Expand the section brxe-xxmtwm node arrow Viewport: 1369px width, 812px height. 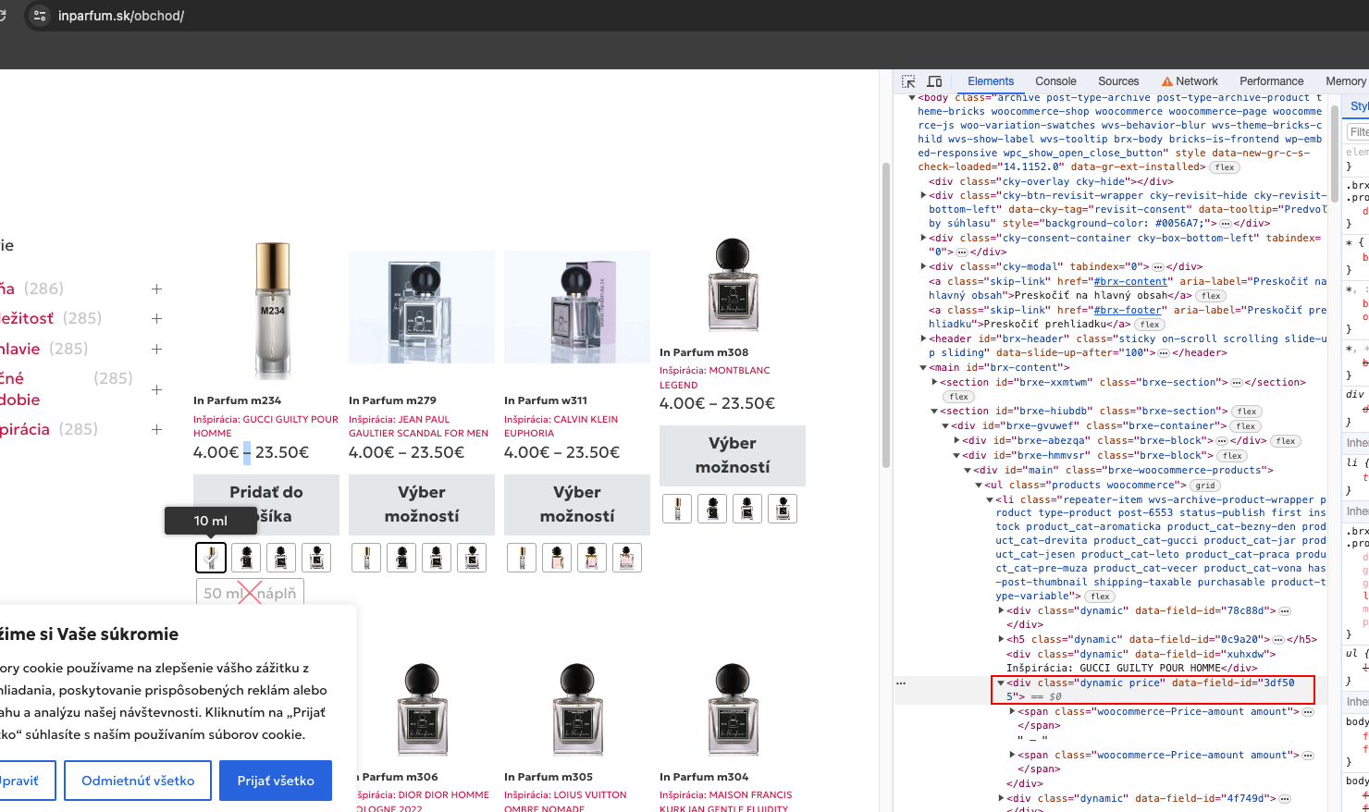click(x=934, y=382)
